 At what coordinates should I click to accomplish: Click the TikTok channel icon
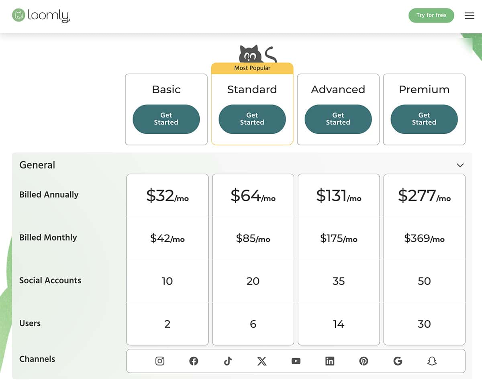228,361
